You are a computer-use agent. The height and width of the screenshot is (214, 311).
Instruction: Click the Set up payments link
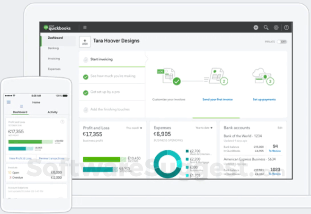[x=264, y=99]
